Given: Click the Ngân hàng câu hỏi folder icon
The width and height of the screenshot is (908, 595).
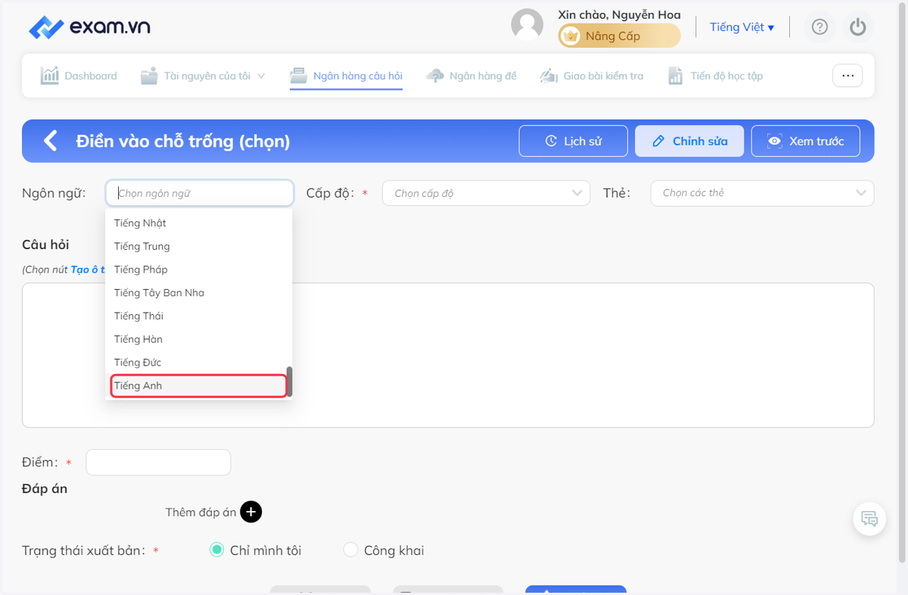Looking at the screenshot, I should click(300, 76).
